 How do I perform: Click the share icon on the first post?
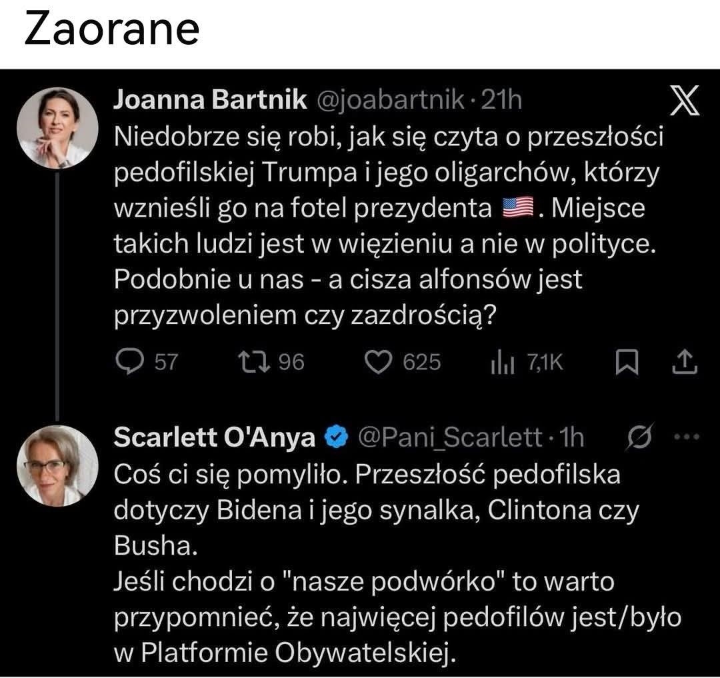coord(686,361)
